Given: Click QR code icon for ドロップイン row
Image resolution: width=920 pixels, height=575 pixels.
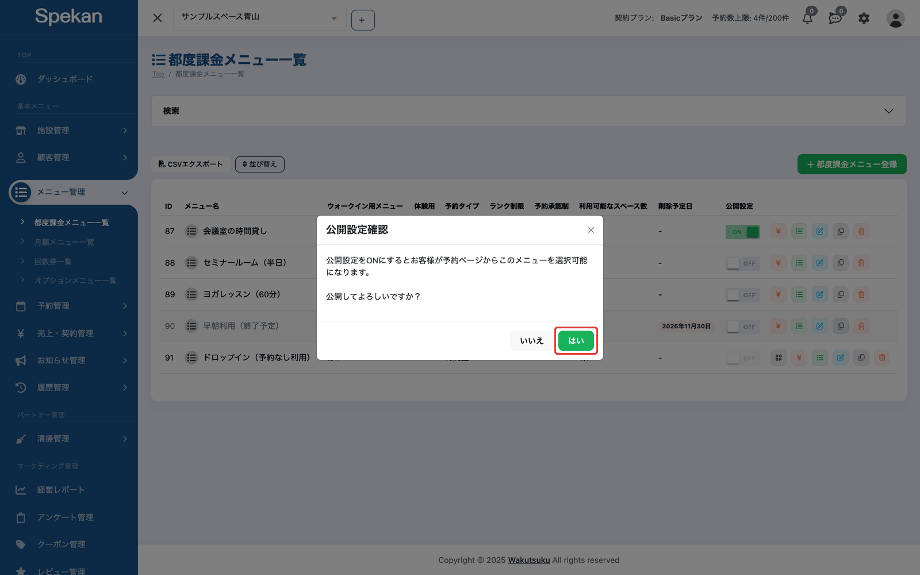Looking at the screenshot, I should tap(779, 358).
